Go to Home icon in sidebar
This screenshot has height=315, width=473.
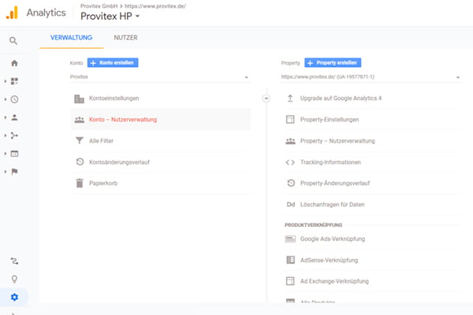click(x=14, y=63)
